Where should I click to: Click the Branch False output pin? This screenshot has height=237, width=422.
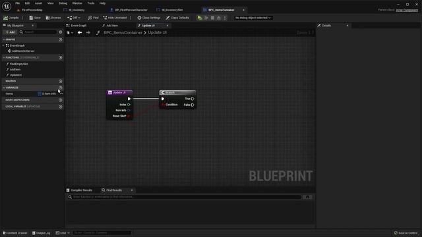coord(193,105)
